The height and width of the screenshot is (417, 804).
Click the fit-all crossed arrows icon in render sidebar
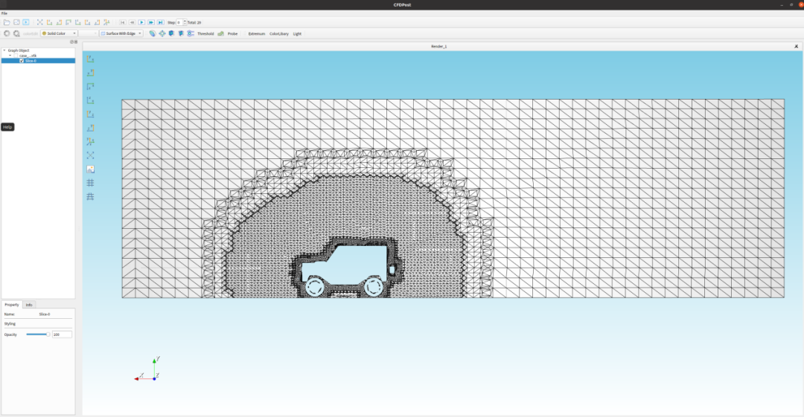[x=90, y=155]
